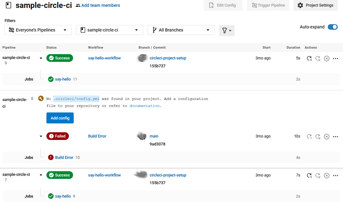Click the Trigger Pipeline icon
This screenshot has width=343, height=202.
[255, 5]
